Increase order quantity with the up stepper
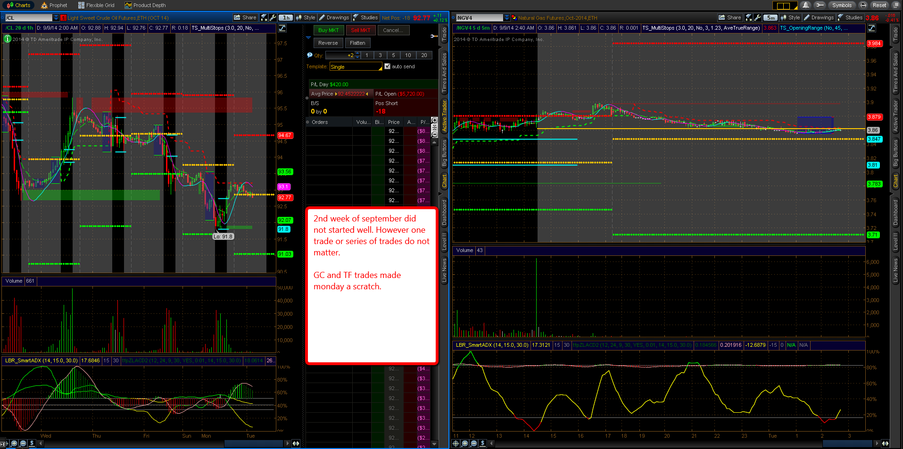The width and height of the screenshot is (903, 449). pos(357,54)
